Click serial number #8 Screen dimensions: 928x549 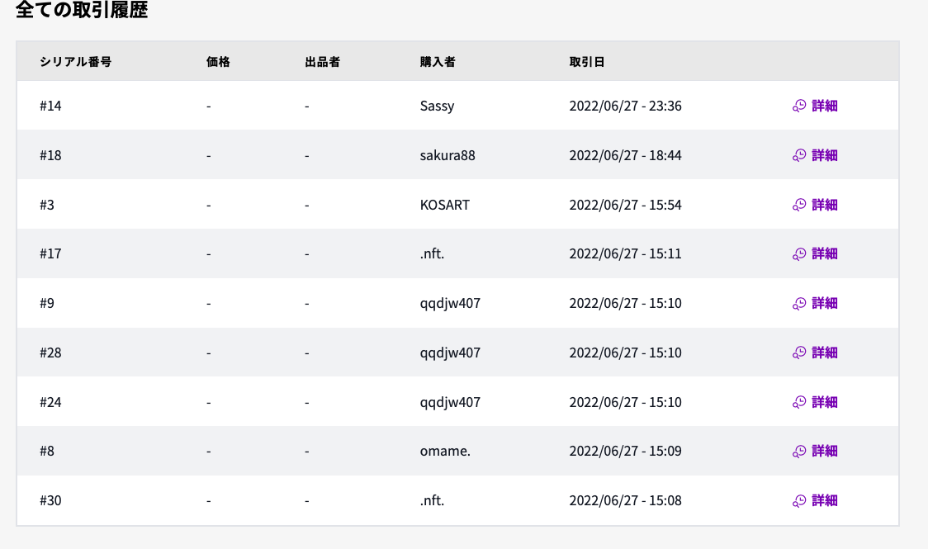click(x=47, y=452)
